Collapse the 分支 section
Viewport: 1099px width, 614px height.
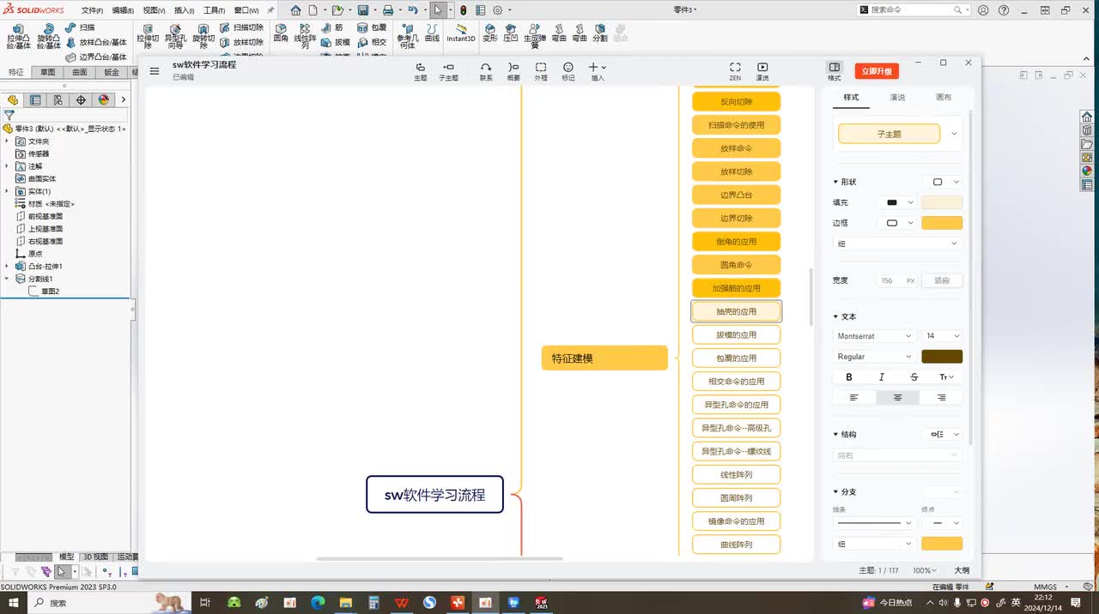[836, 492]
